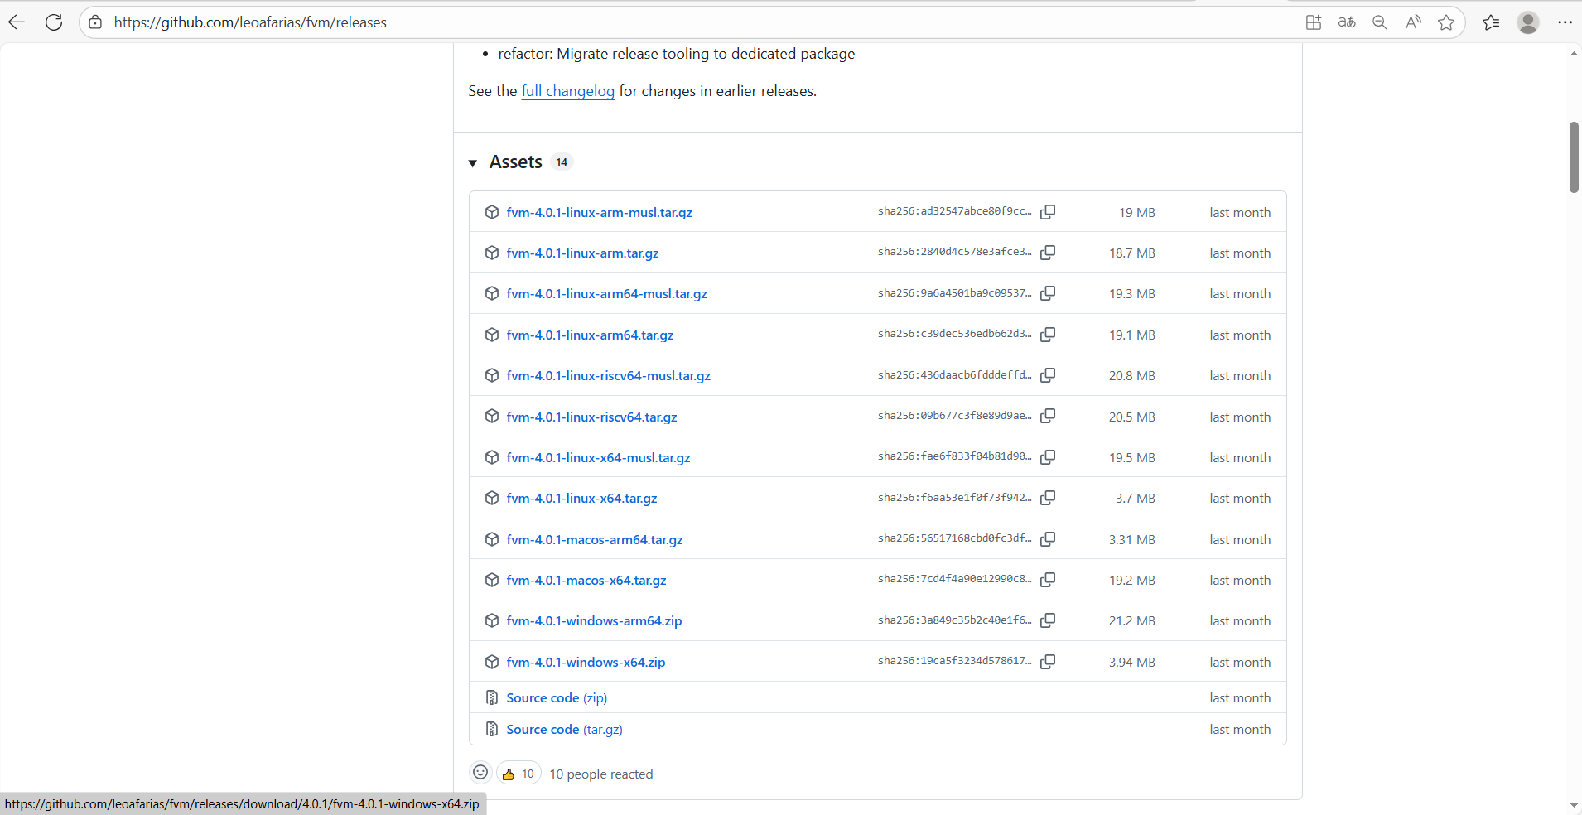The height and width of the screenshot is (815, 1582).
Task: Download fvm-4.0.1-linux-riscv64-musl.tar.gz
Action: click(x=608, y=376)
